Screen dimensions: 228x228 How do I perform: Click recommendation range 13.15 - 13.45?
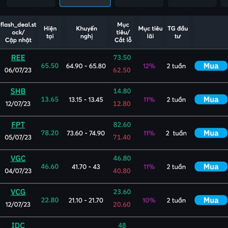(86, 100)
